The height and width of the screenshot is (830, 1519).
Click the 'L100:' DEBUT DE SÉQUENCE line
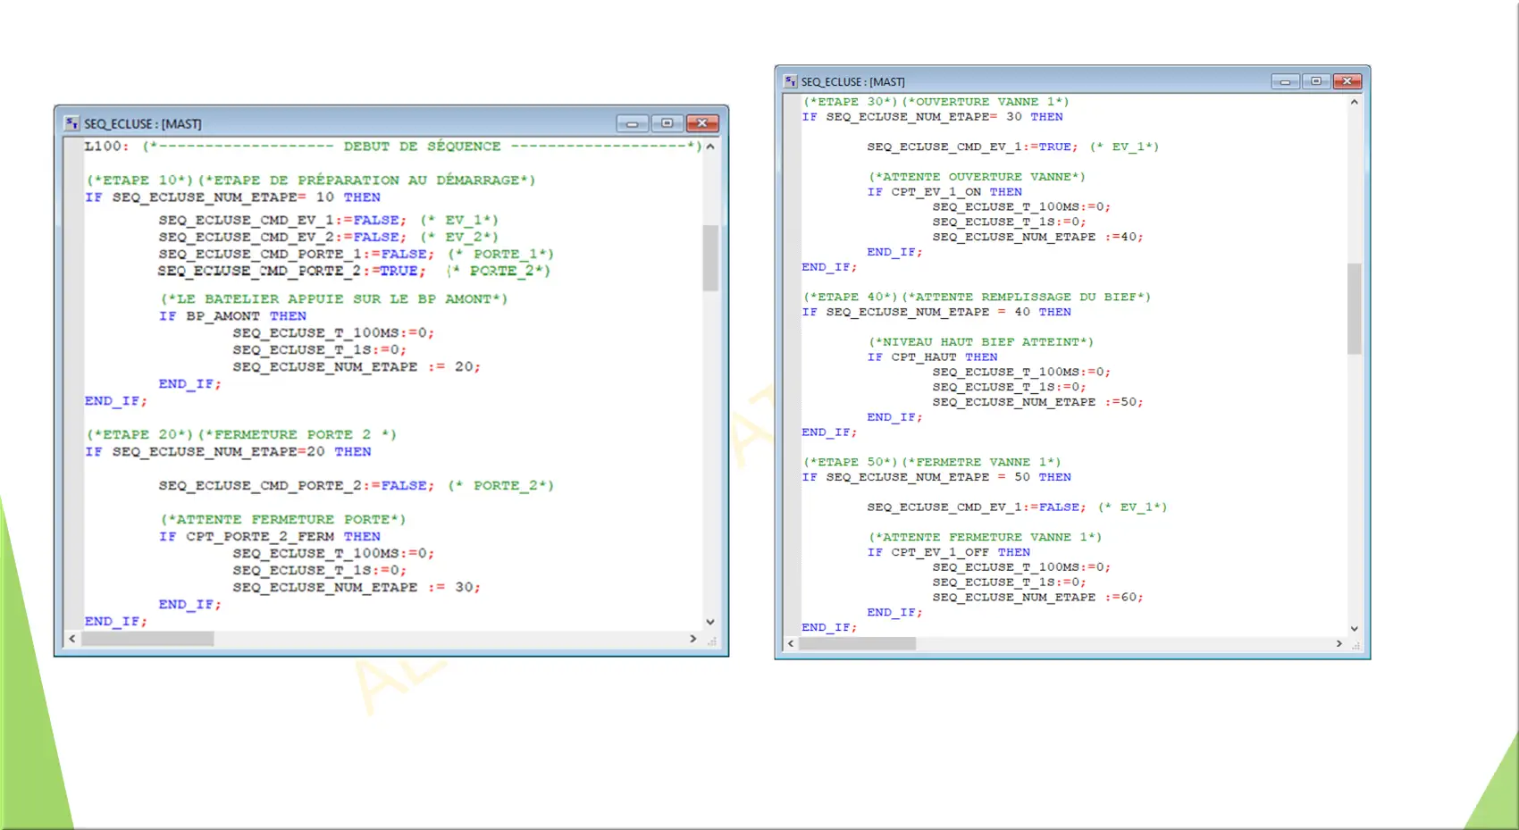(x=393, y=147)
